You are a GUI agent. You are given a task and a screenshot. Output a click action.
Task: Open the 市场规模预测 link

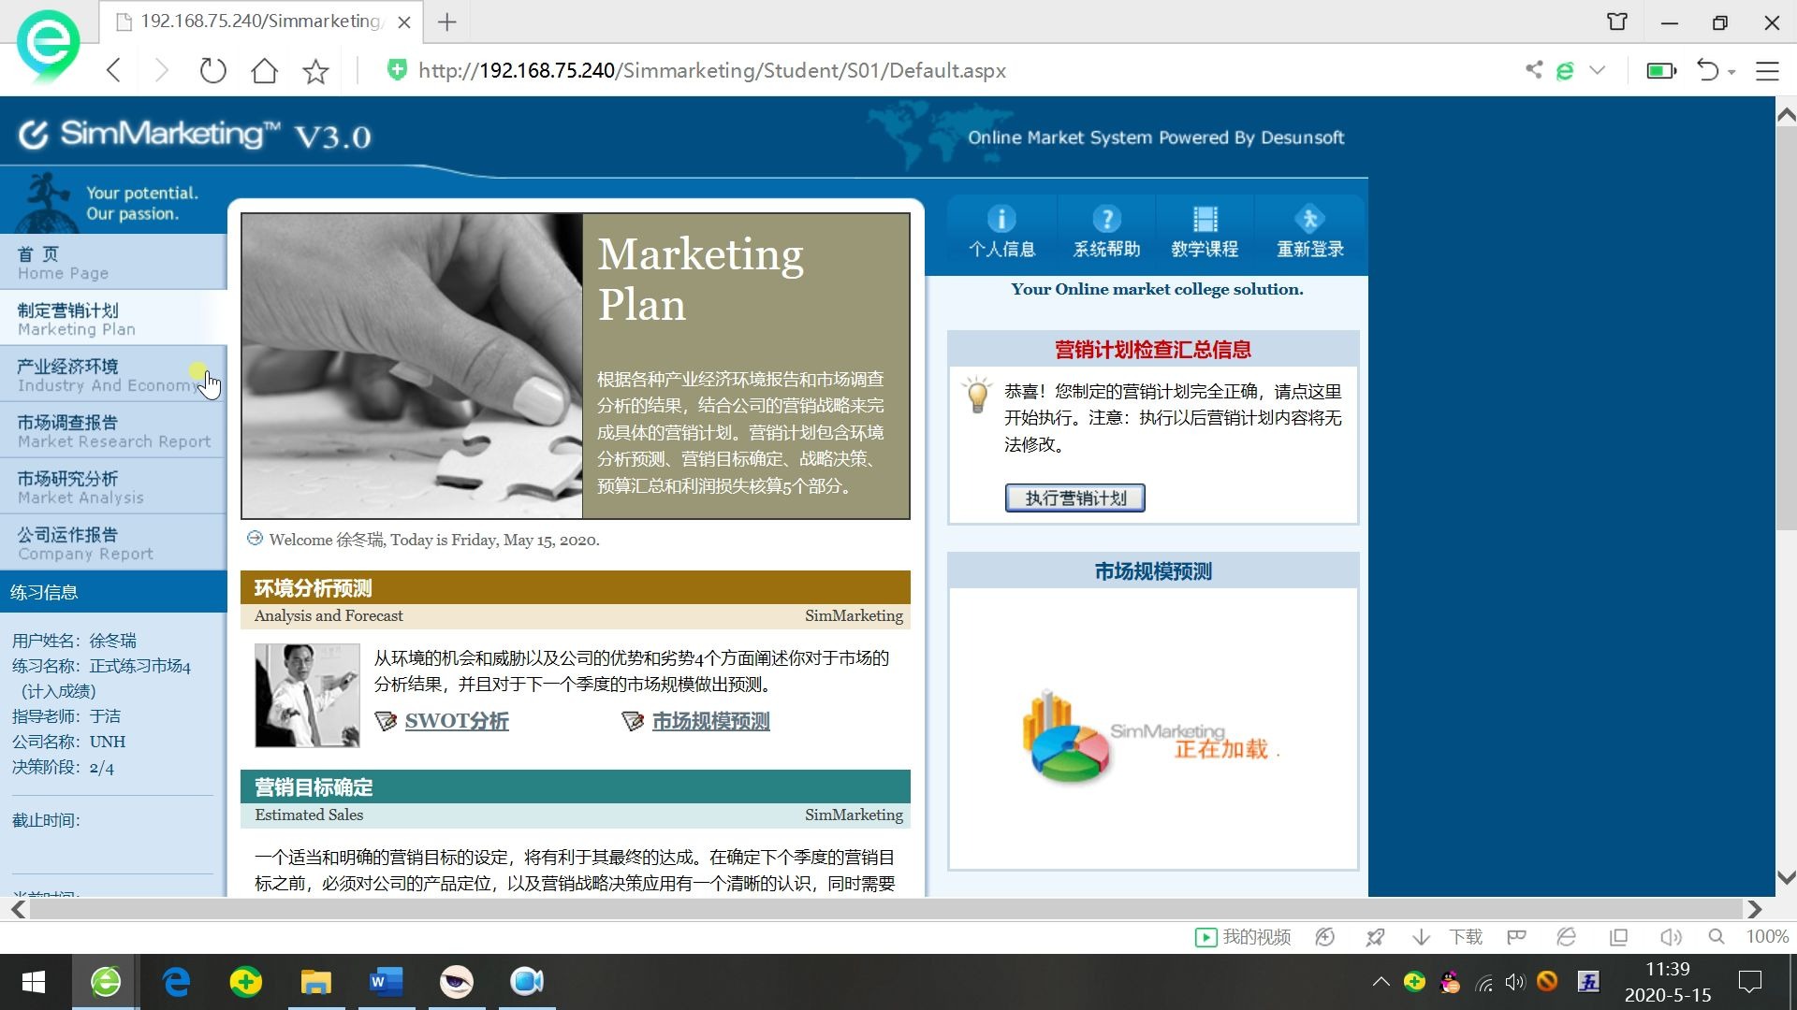tap(710, 721)
